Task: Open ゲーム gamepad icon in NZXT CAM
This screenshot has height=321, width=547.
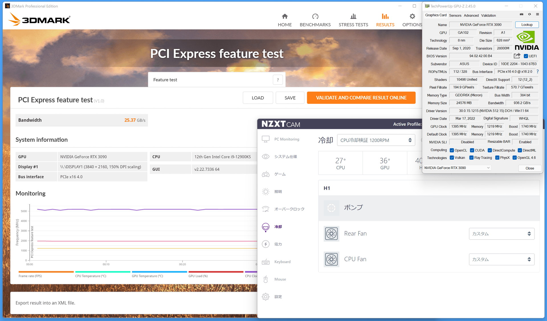Action: pos(266,174)
